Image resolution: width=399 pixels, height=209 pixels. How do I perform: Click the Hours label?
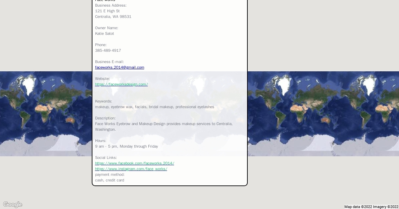tap(100, 141)
